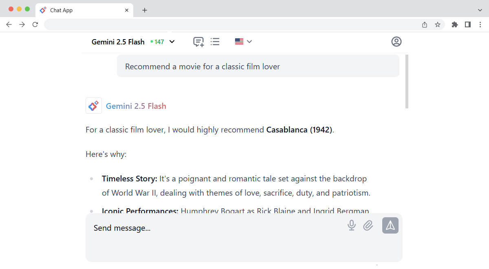This screenshot has width=489, height=269.
Task: Click the Gemini avatar next to the response
Action: tap(93, 106)
